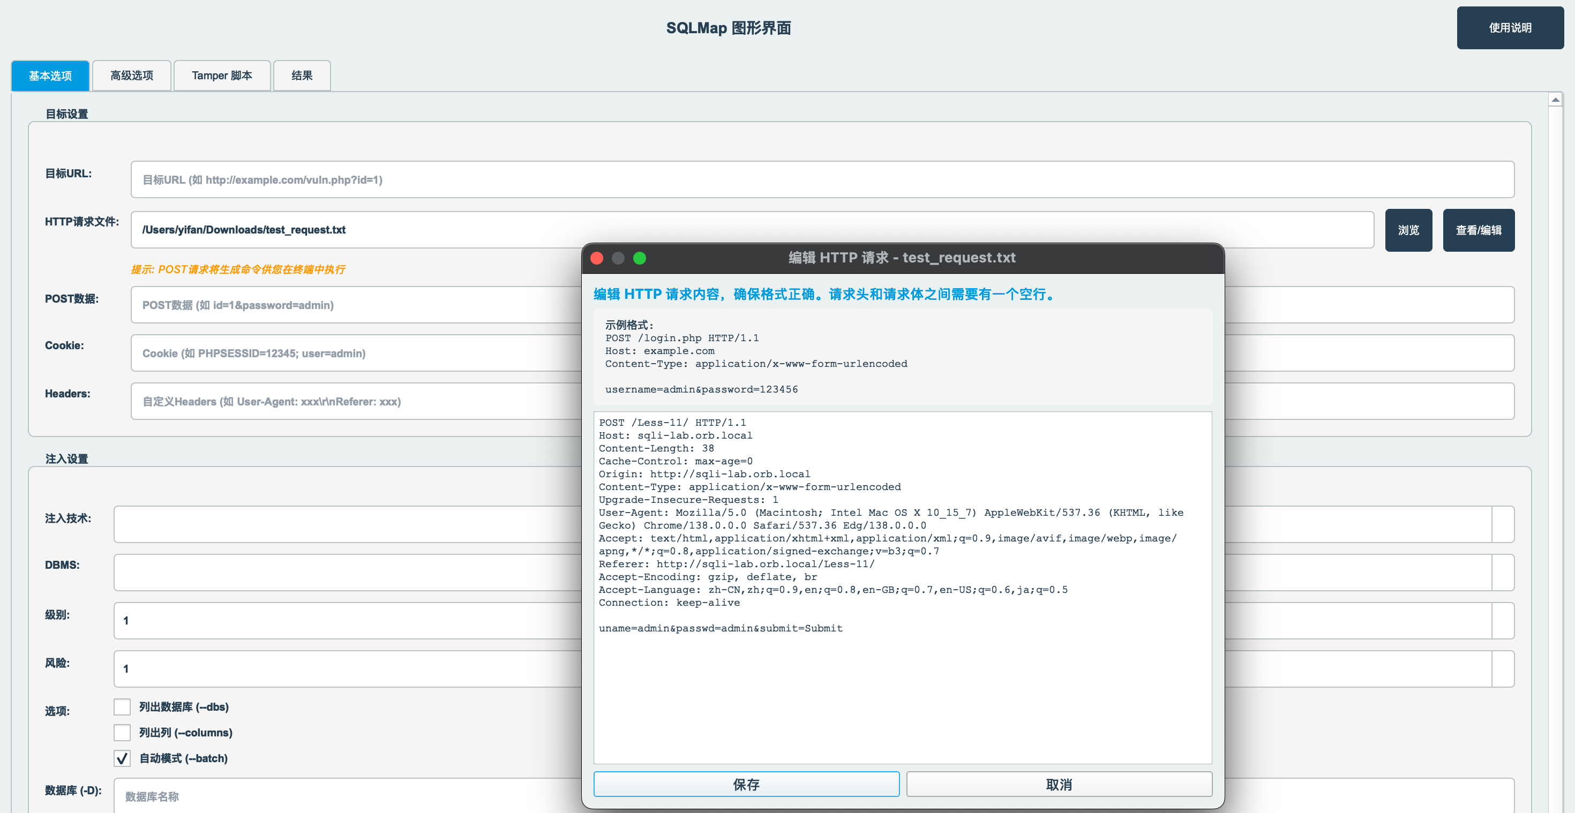
Task: Switch to the 结果 tab
Action: click(302, 75)
